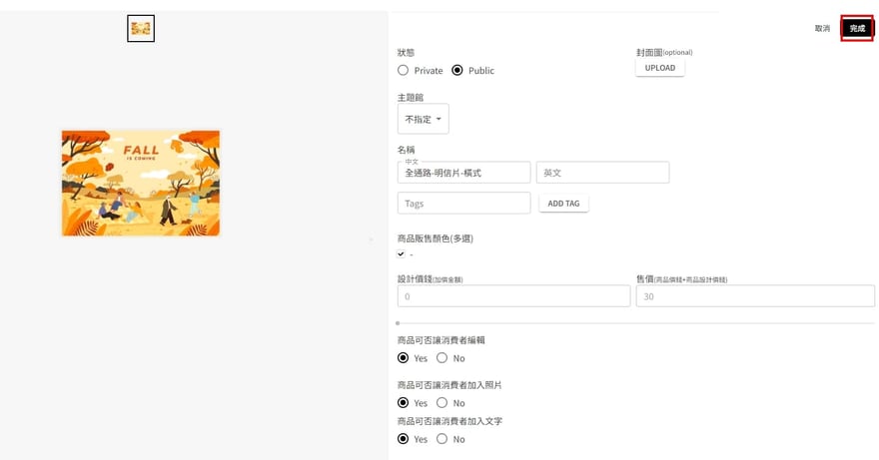The height and width of the screenshot is (460, 879).
Task: Click the slider handle below price fields
Action: (x=398, y=323)
